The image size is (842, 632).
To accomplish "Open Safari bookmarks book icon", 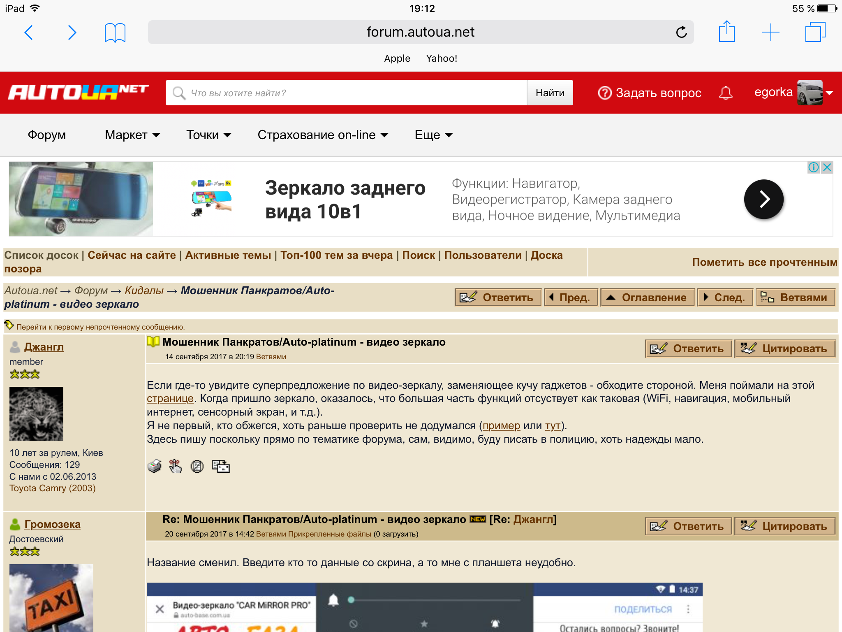I will pyautogui.click(x=115, y=33).
